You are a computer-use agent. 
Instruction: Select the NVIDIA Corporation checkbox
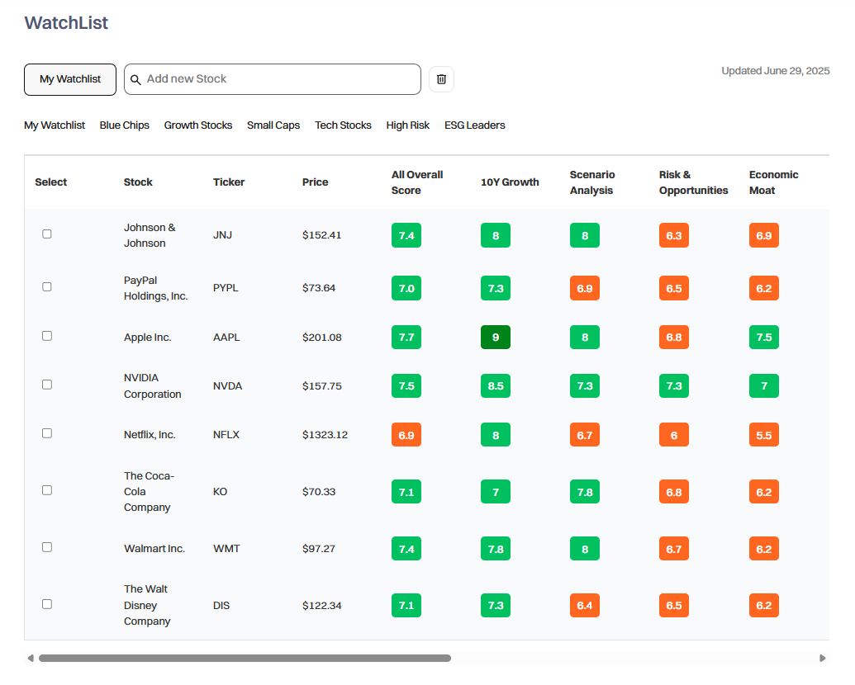tap(47, 385)
